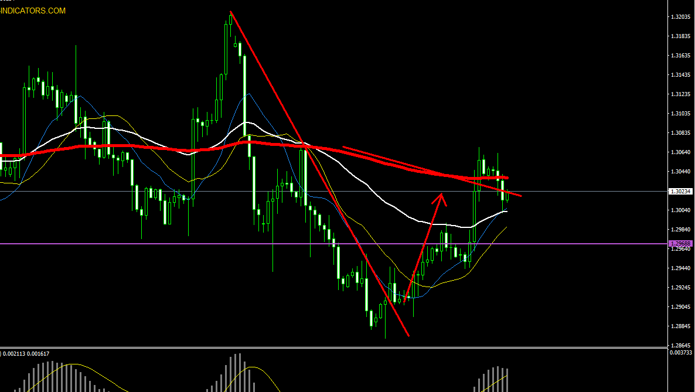The width and height of the screenshot is (695, 392).
Task: Click the 1.31635 price axis label
Action: pos(681,56)
